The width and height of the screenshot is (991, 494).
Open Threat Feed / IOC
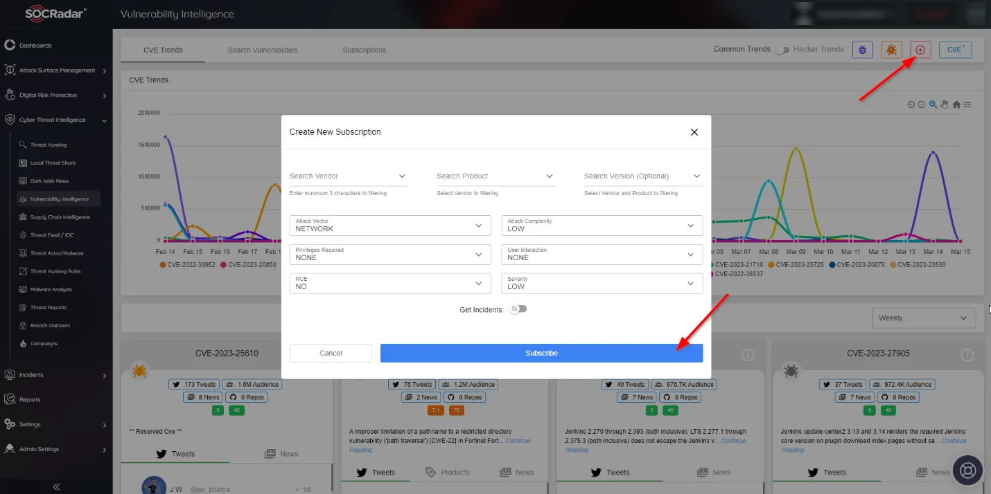click(53, 235)
